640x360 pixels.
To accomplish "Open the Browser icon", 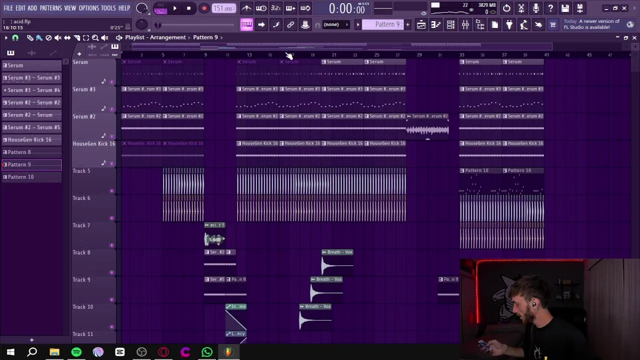I will click(480, 25).
